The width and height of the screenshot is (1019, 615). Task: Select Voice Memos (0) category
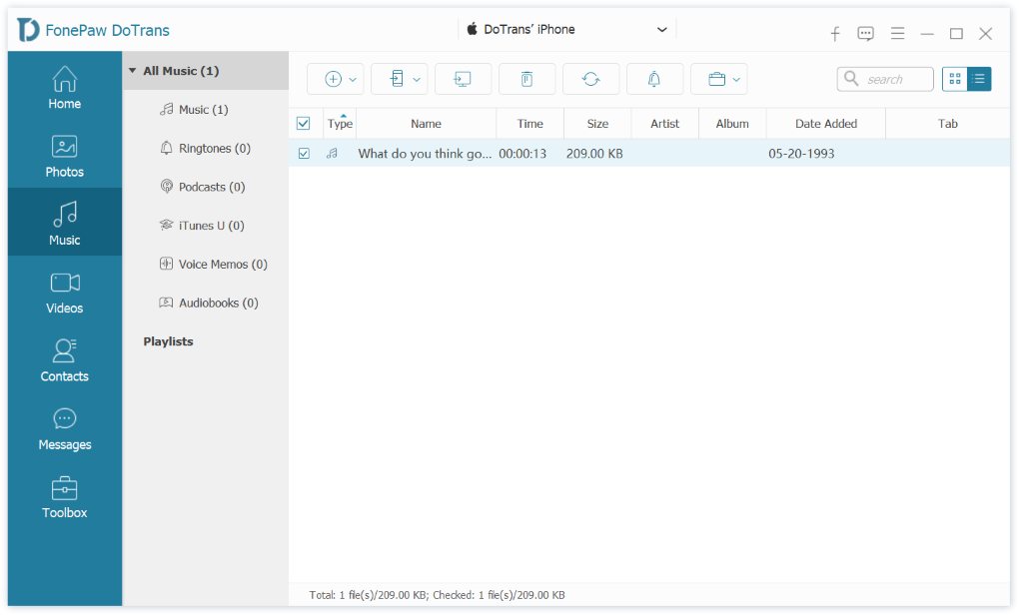222,265
